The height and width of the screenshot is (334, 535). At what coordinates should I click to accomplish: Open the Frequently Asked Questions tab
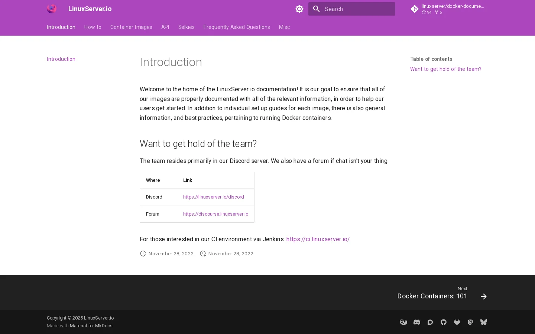pos(237,27)
